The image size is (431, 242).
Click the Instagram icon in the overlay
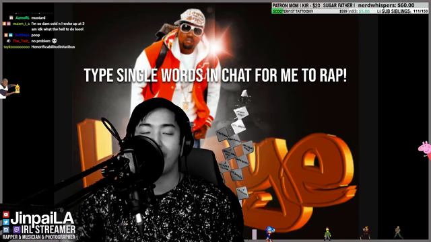tap(6, 230)
